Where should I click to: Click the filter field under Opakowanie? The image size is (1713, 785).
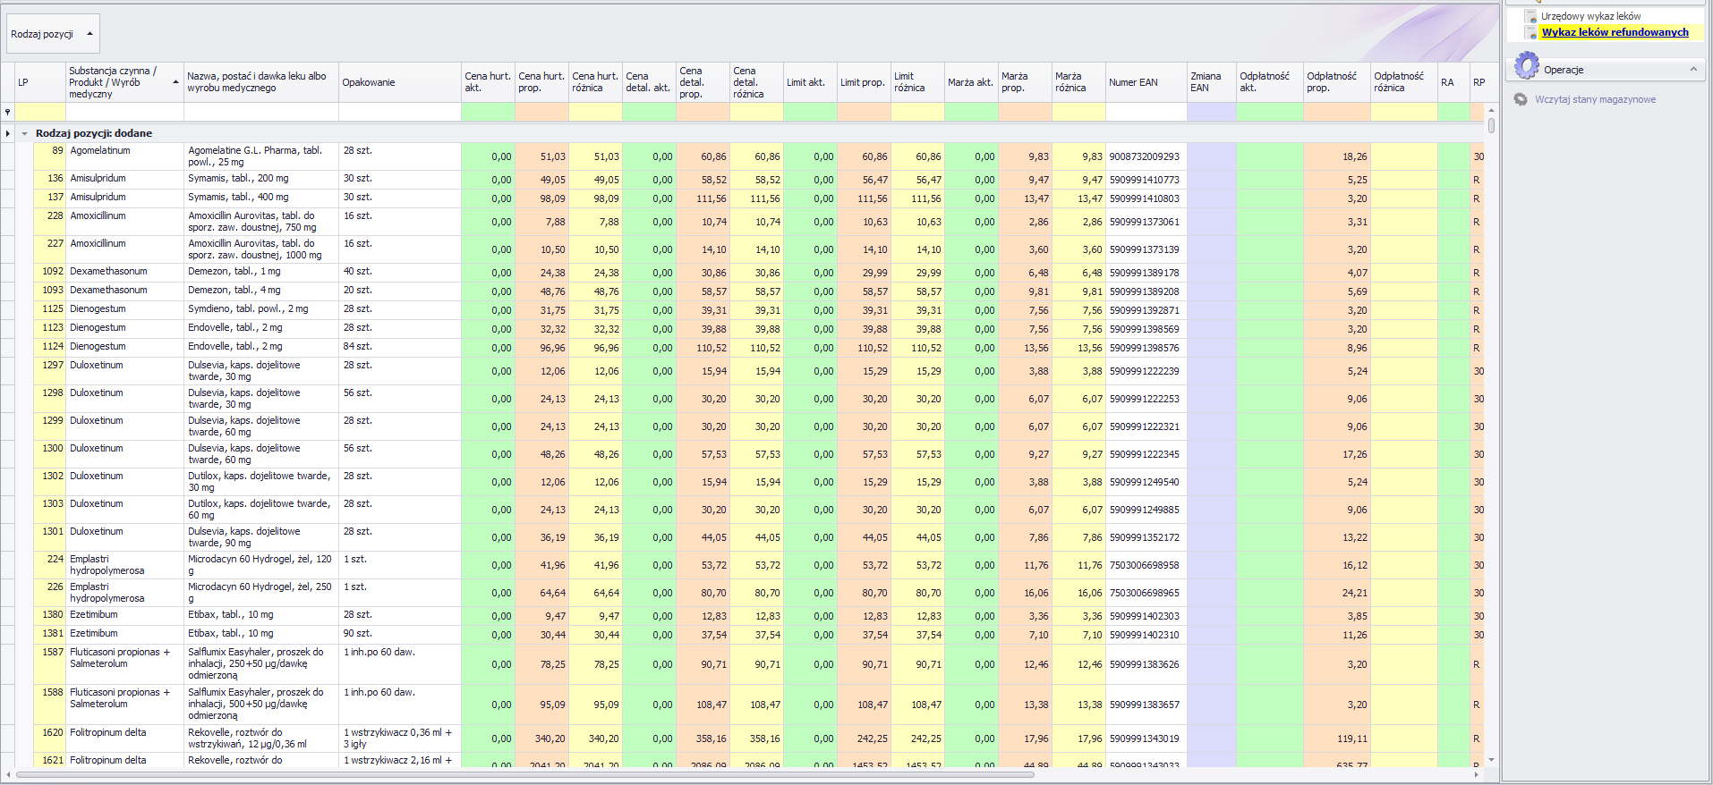point(399,112)
